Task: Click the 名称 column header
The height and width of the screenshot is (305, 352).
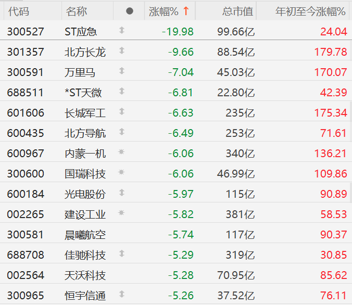Action: click(77, 11)
